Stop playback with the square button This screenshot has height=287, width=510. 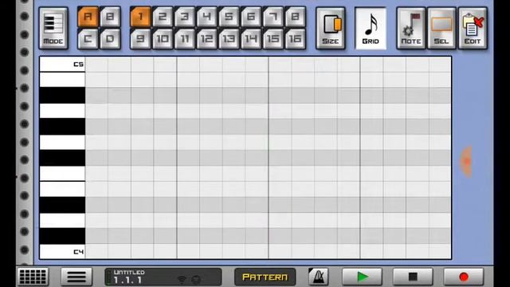(413, 277)
